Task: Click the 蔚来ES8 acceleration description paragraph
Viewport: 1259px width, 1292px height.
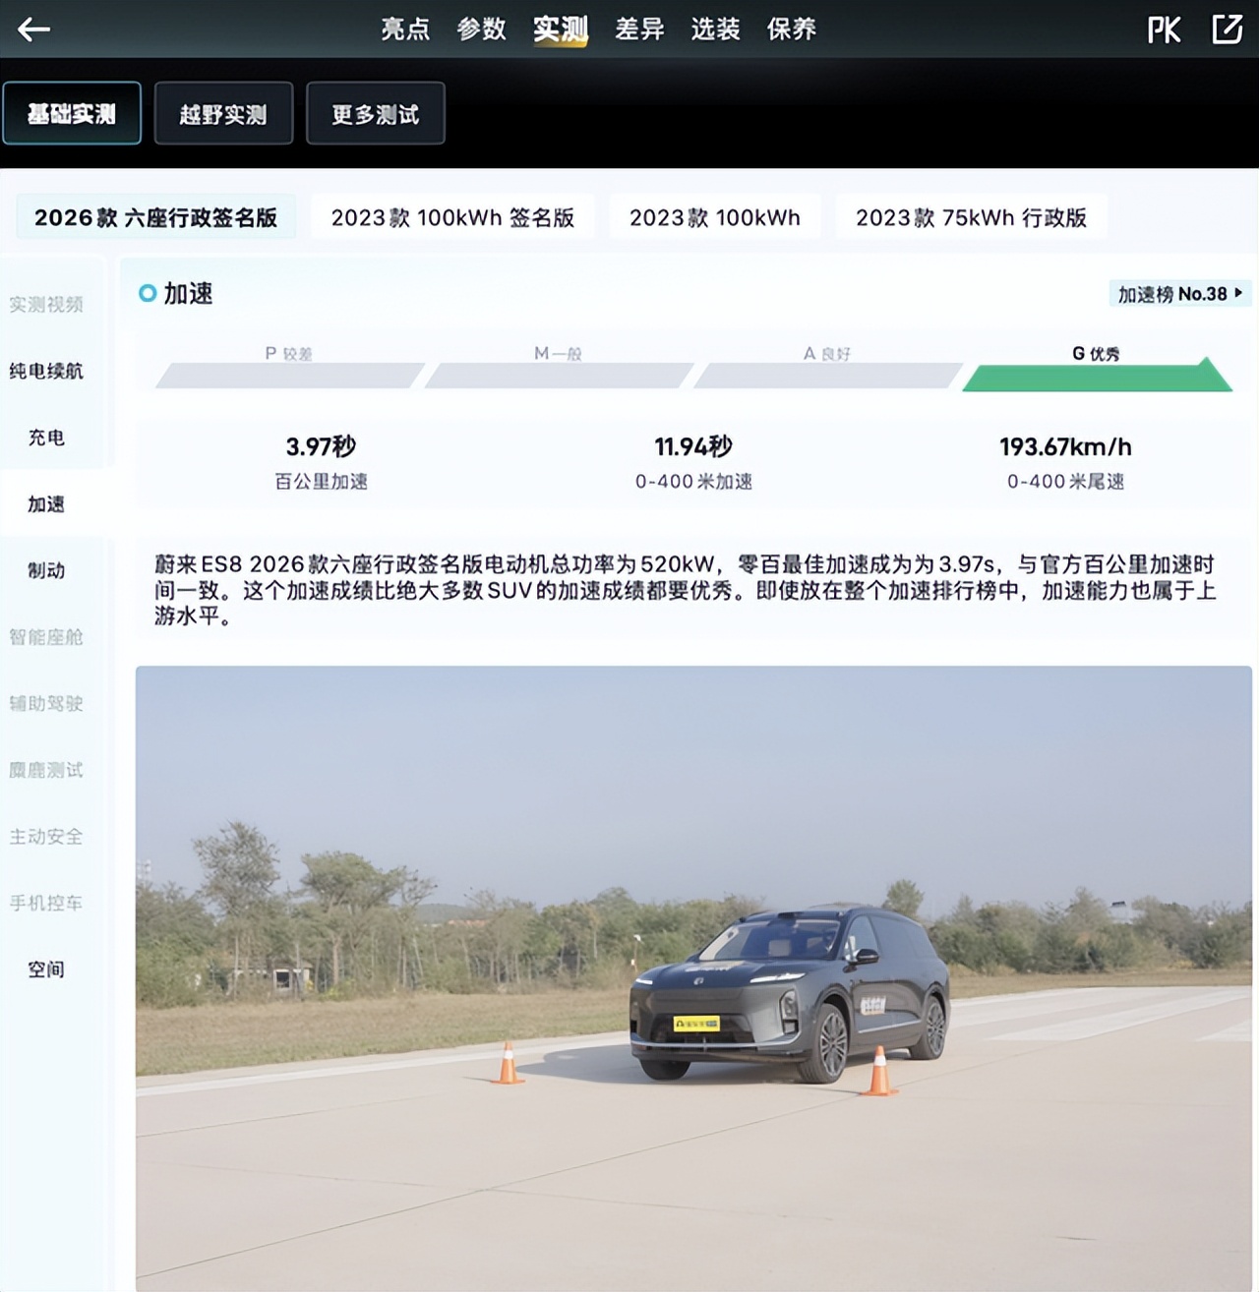Action: click(686, 590)
